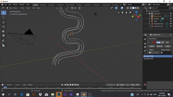The width and height of the screenshot is (173, 97).
Task: Switch to the Shading workspace tab
Action: click(x=79, y=5)
